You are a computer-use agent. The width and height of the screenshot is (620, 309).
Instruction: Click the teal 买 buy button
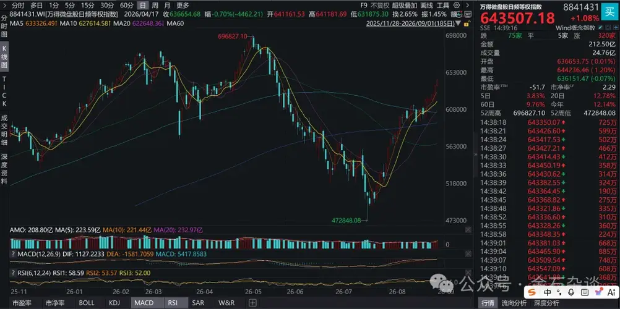pos(609,12)
